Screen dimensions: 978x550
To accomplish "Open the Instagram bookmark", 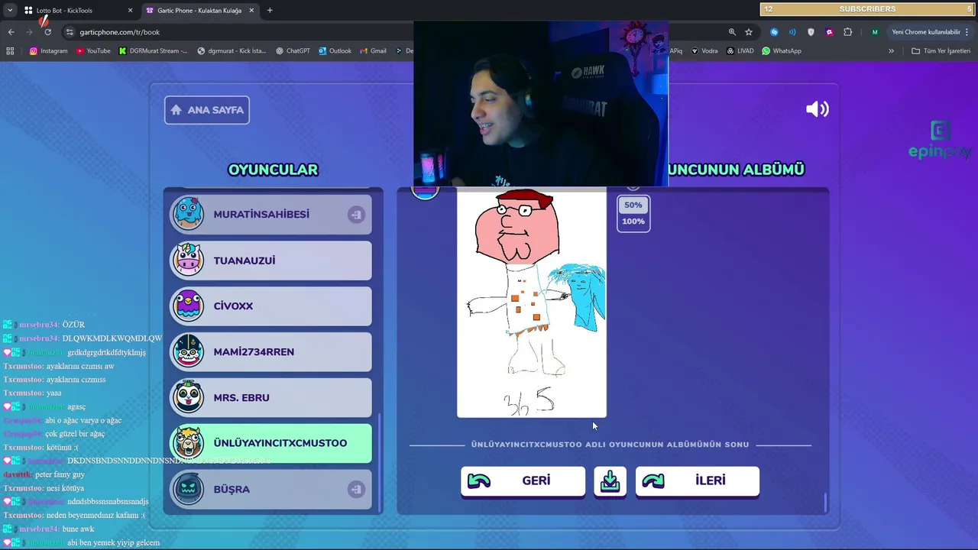I will tap(48, 51).
